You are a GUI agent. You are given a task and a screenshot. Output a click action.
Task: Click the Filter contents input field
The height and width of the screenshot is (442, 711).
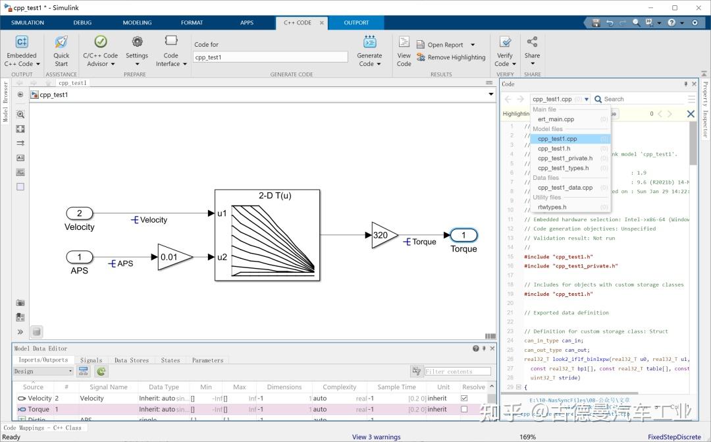[x=458, y=372]
